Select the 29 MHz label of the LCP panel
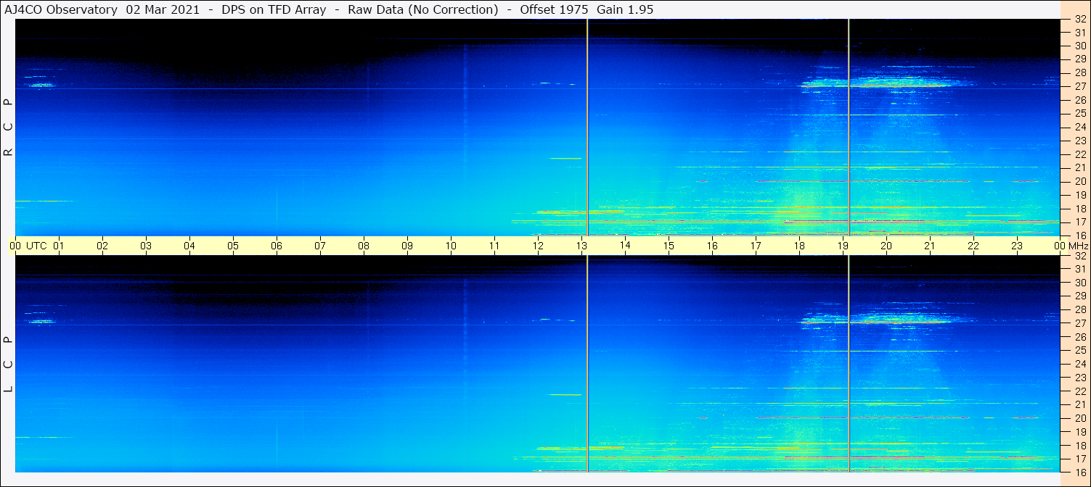The height and width of the screenshot is (487, 1091). [1080, 296]
